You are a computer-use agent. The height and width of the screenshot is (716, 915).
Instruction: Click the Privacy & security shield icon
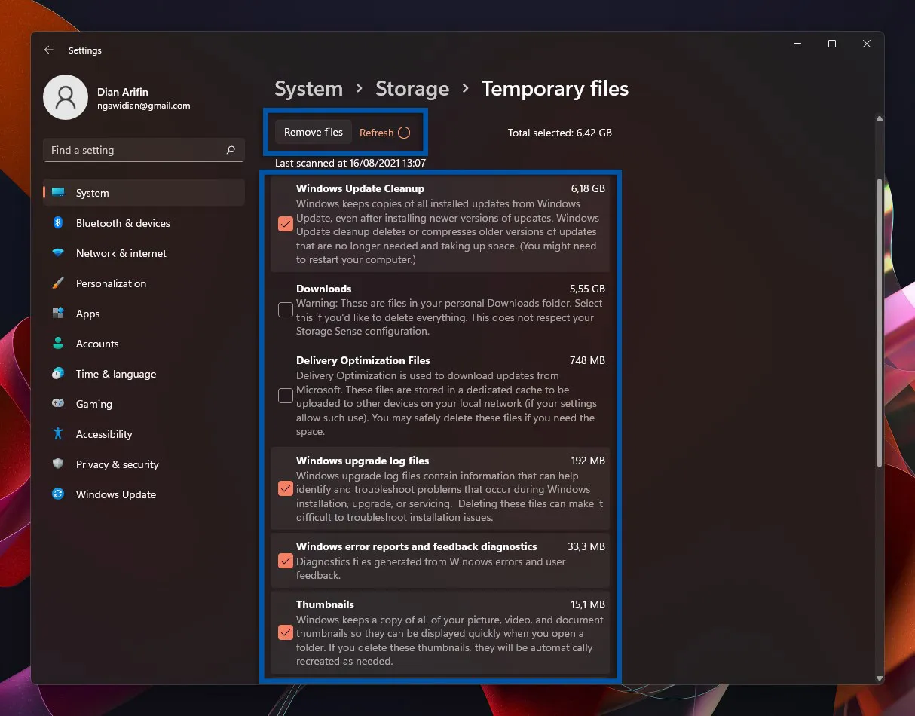pyautogui.click(x=58, y=464)
